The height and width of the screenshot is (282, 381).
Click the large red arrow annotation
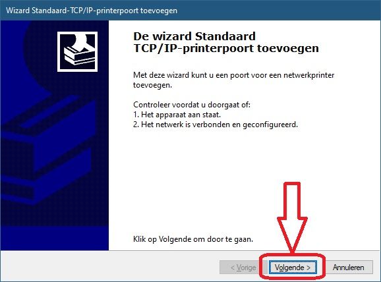292,217
